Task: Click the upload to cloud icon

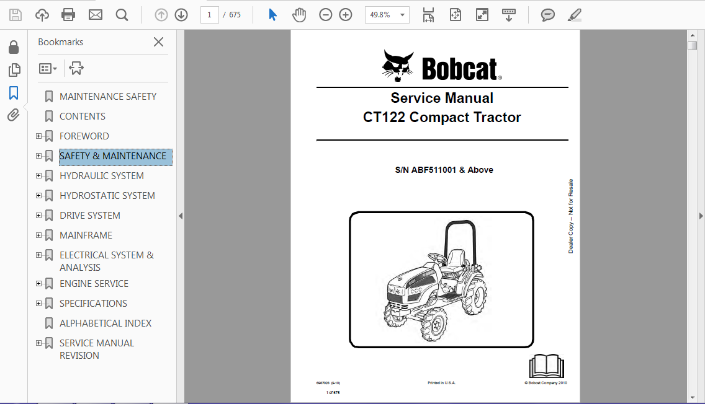Action: (x=42, y=15)
